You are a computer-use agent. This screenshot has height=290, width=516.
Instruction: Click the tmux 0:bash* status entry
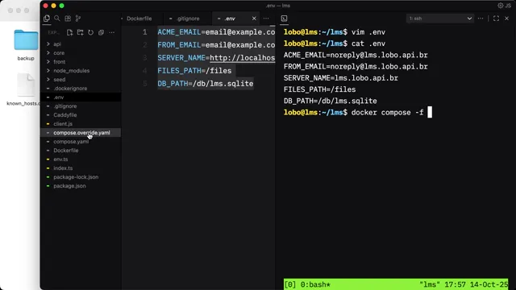(x=314, y=284)
